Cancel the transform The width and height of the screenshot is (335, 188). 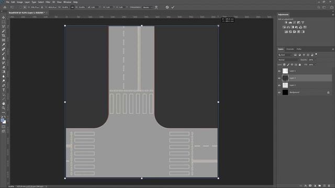point(167,7)
